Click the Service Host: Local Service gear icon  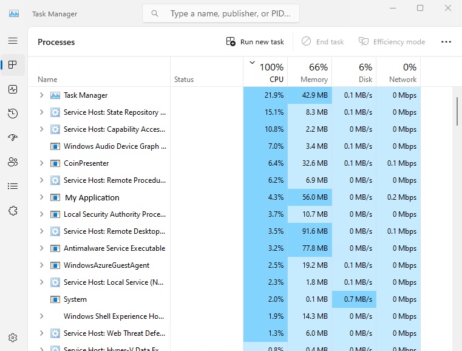(x=55, y=282)
